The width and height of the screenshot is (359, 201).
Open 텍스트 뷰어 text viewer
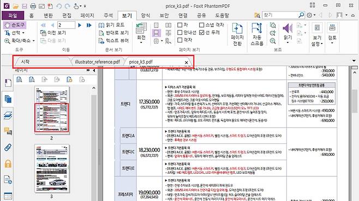coord(113,41)
